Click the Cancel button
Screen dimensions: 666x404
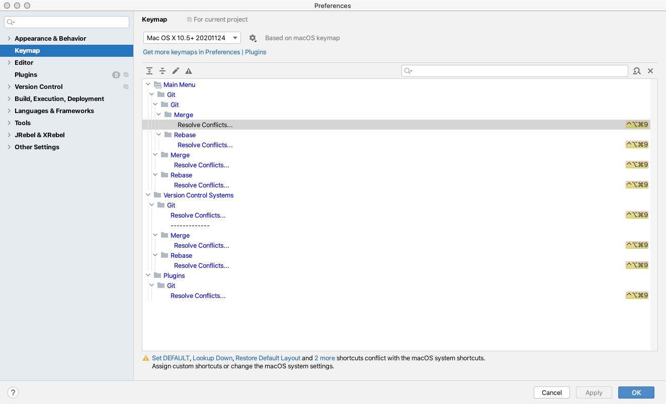click(x=552, y=392)
